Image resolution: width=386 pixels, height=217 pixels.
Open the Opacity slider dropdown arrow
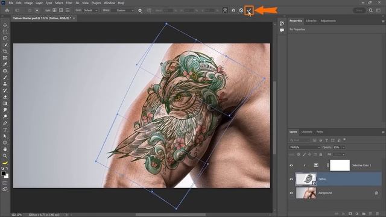point(343,147)
